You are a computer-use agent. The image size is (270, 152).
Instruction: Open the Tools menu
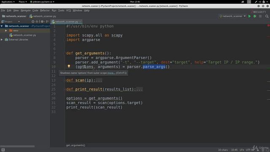pos(61,11)
